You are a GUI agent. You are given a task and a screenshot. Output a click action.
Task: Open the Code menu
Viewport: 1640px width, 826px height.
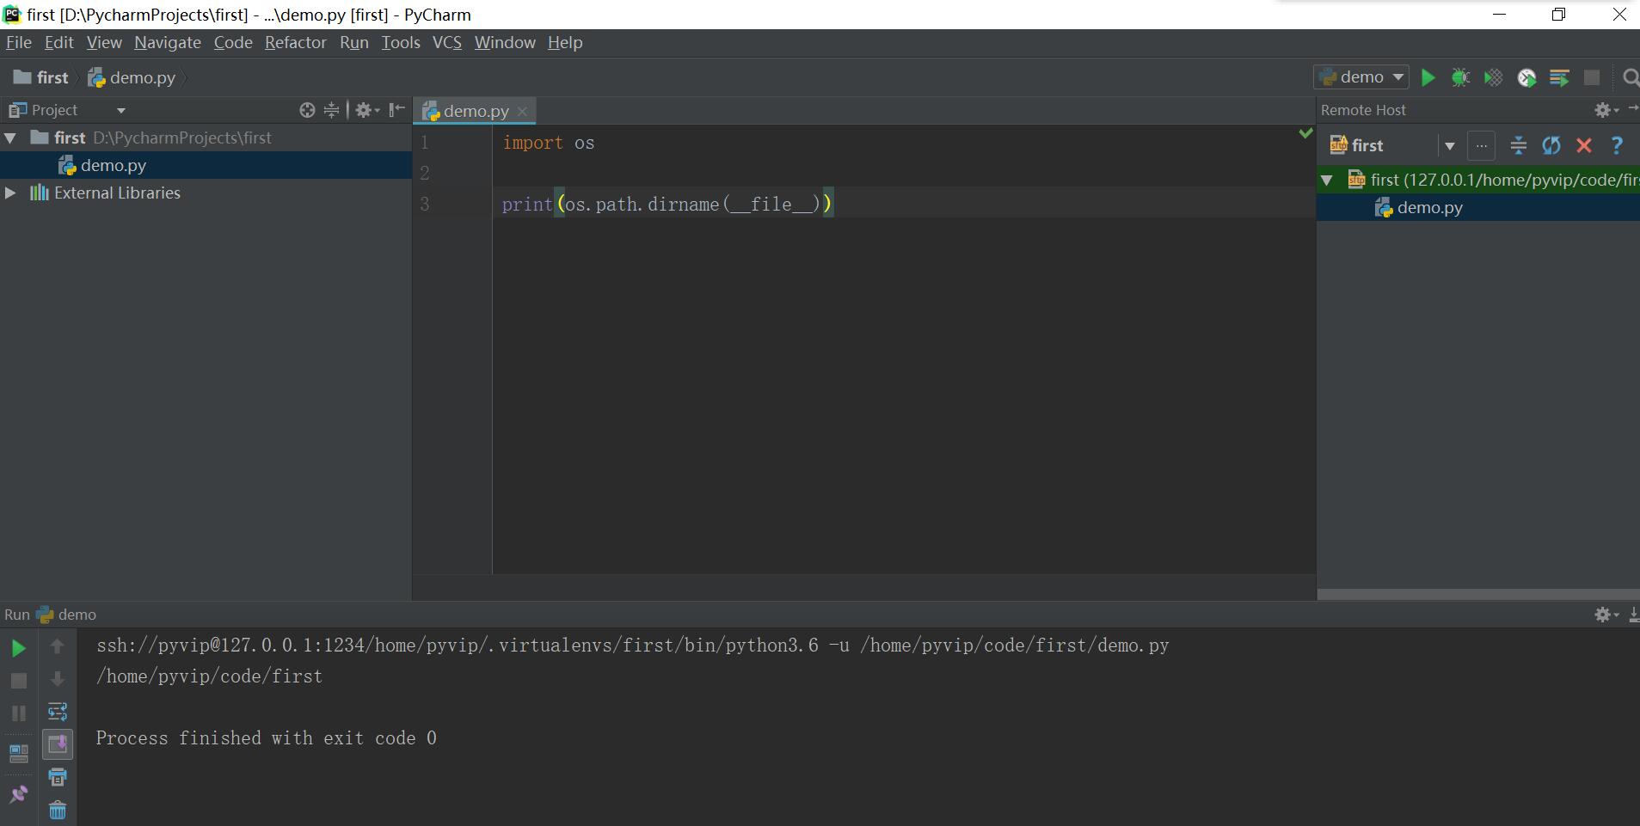click(x=233, y=42)
